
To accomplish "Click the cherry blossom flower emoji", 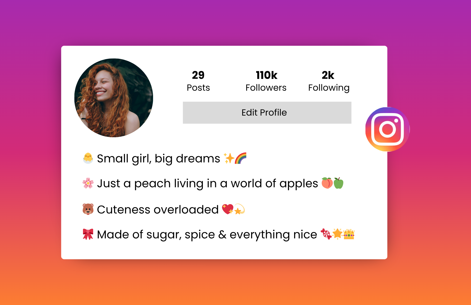I will coord(88,183).
